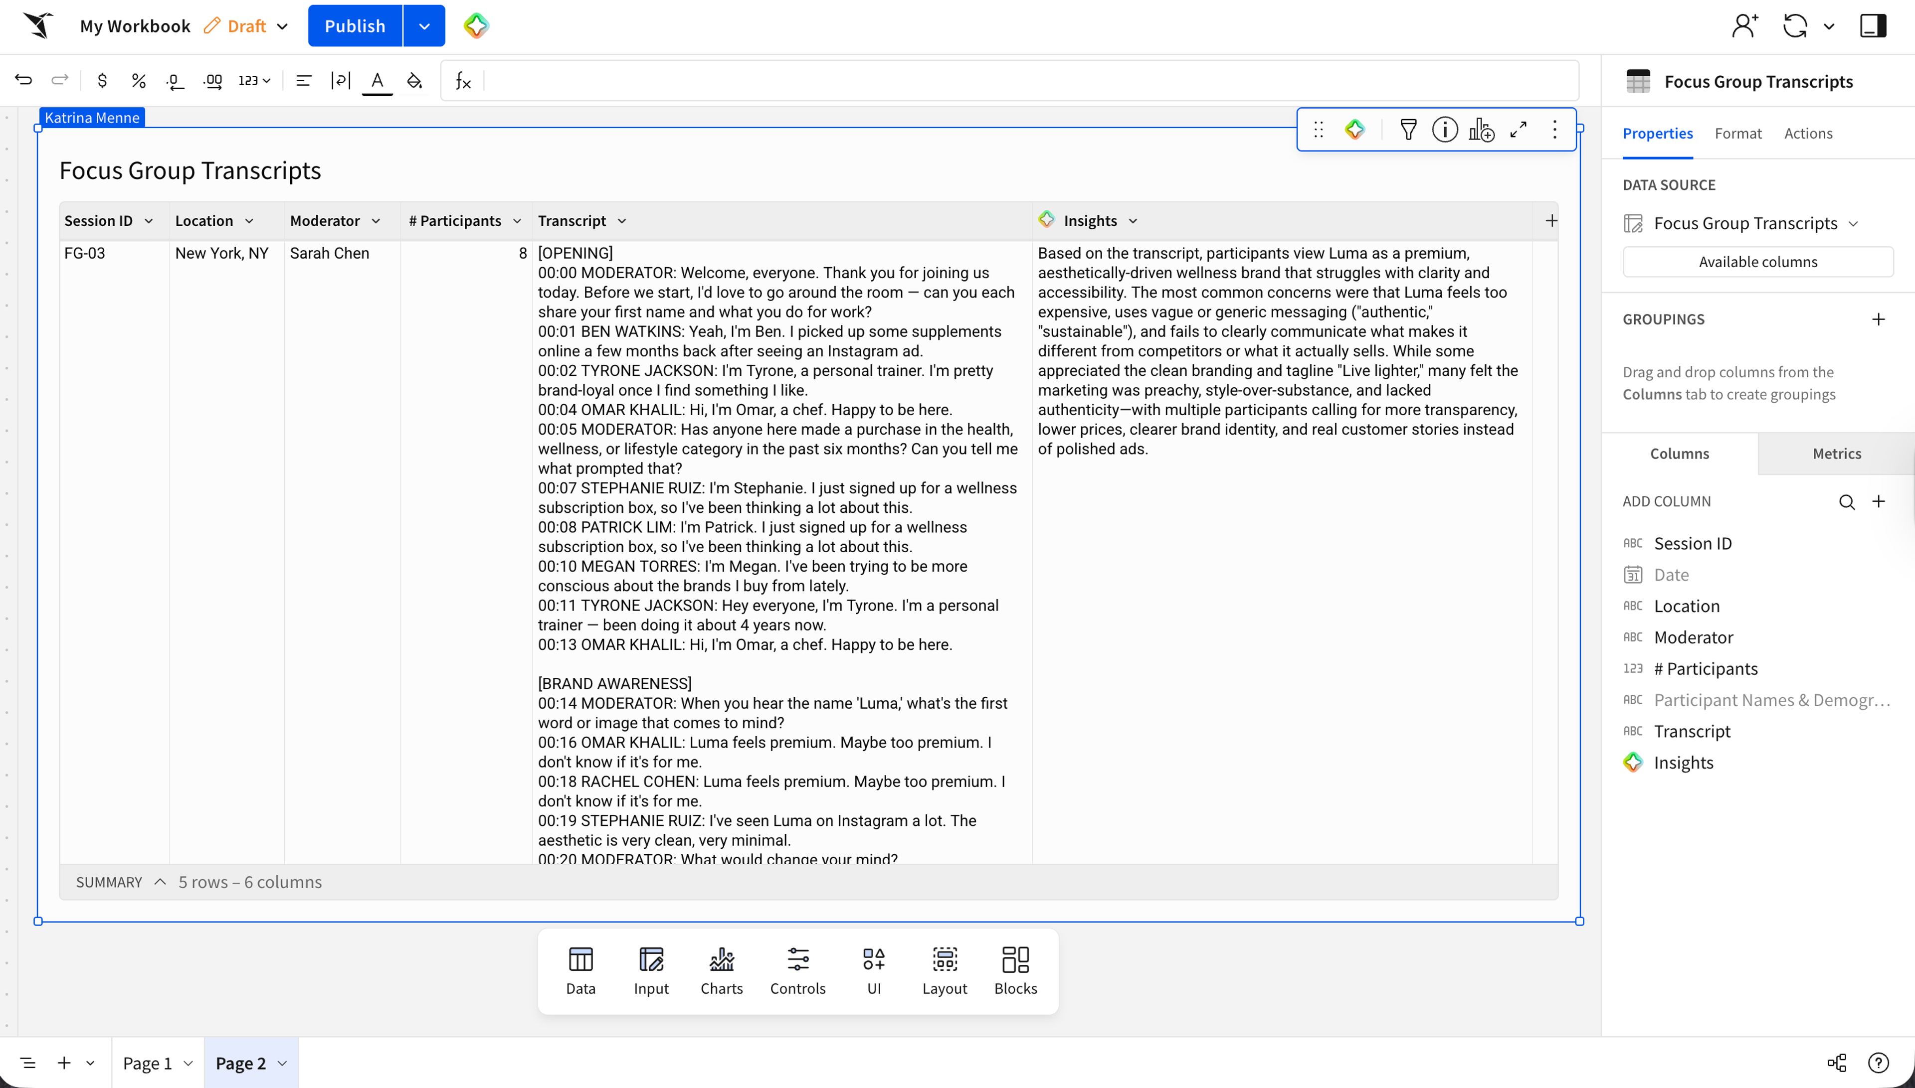Open the Blocks elements menu
Image resolution: width=1915 pixels, height=1088 pixels.
[1015, 971]
